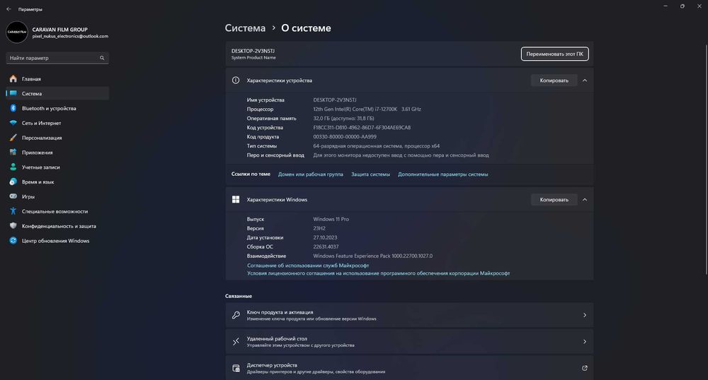Click Система in the breadcrumb
The height and width of the screenshot is (380, 708).
click(x=245, y=28)
